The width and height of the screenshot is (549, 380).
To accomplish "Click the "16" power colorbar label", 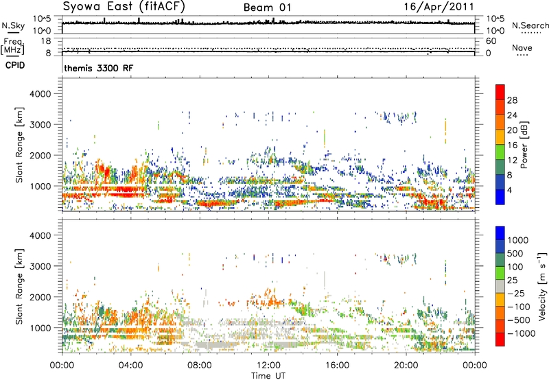I will 512,145.
